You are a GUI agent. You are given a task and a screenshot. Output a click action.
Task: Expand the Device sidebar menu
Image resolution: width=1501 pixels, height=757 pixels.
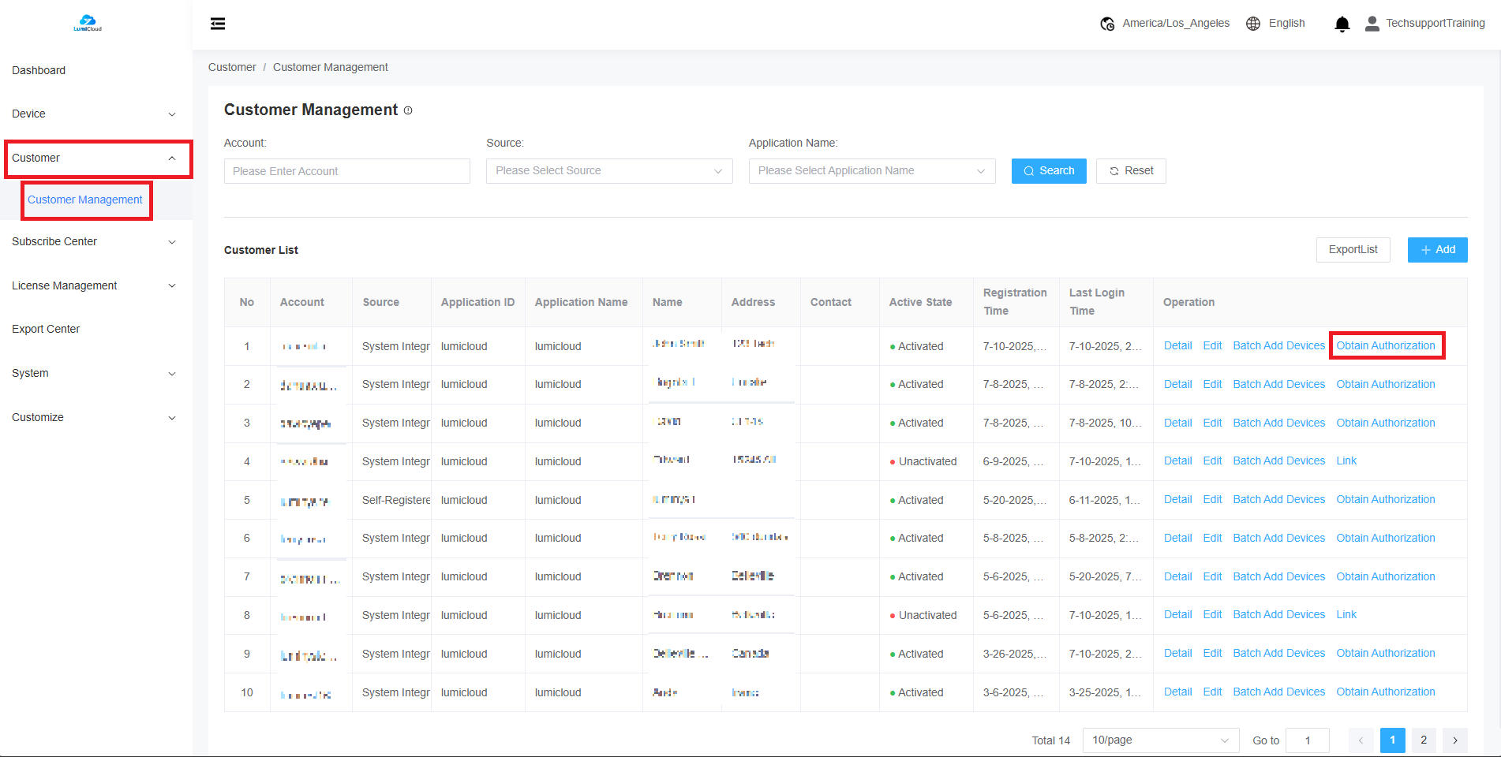(x=94, y=114)
